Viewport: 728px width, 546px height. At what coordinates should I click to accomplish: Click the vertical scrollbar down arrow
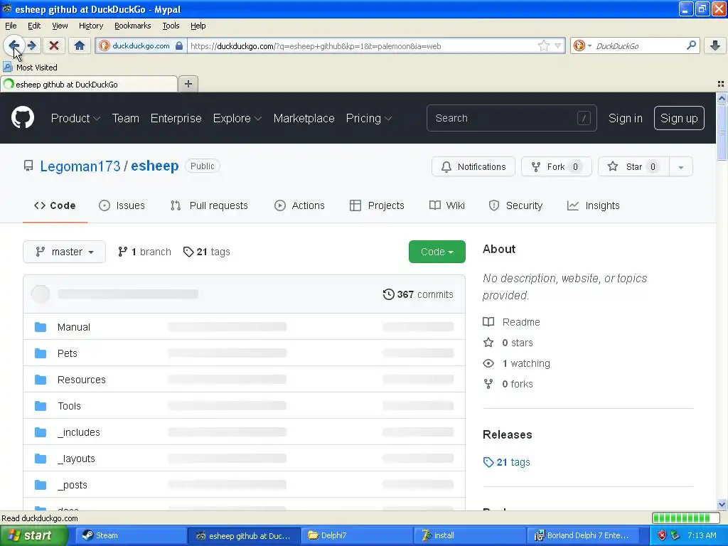click(722, 504)
